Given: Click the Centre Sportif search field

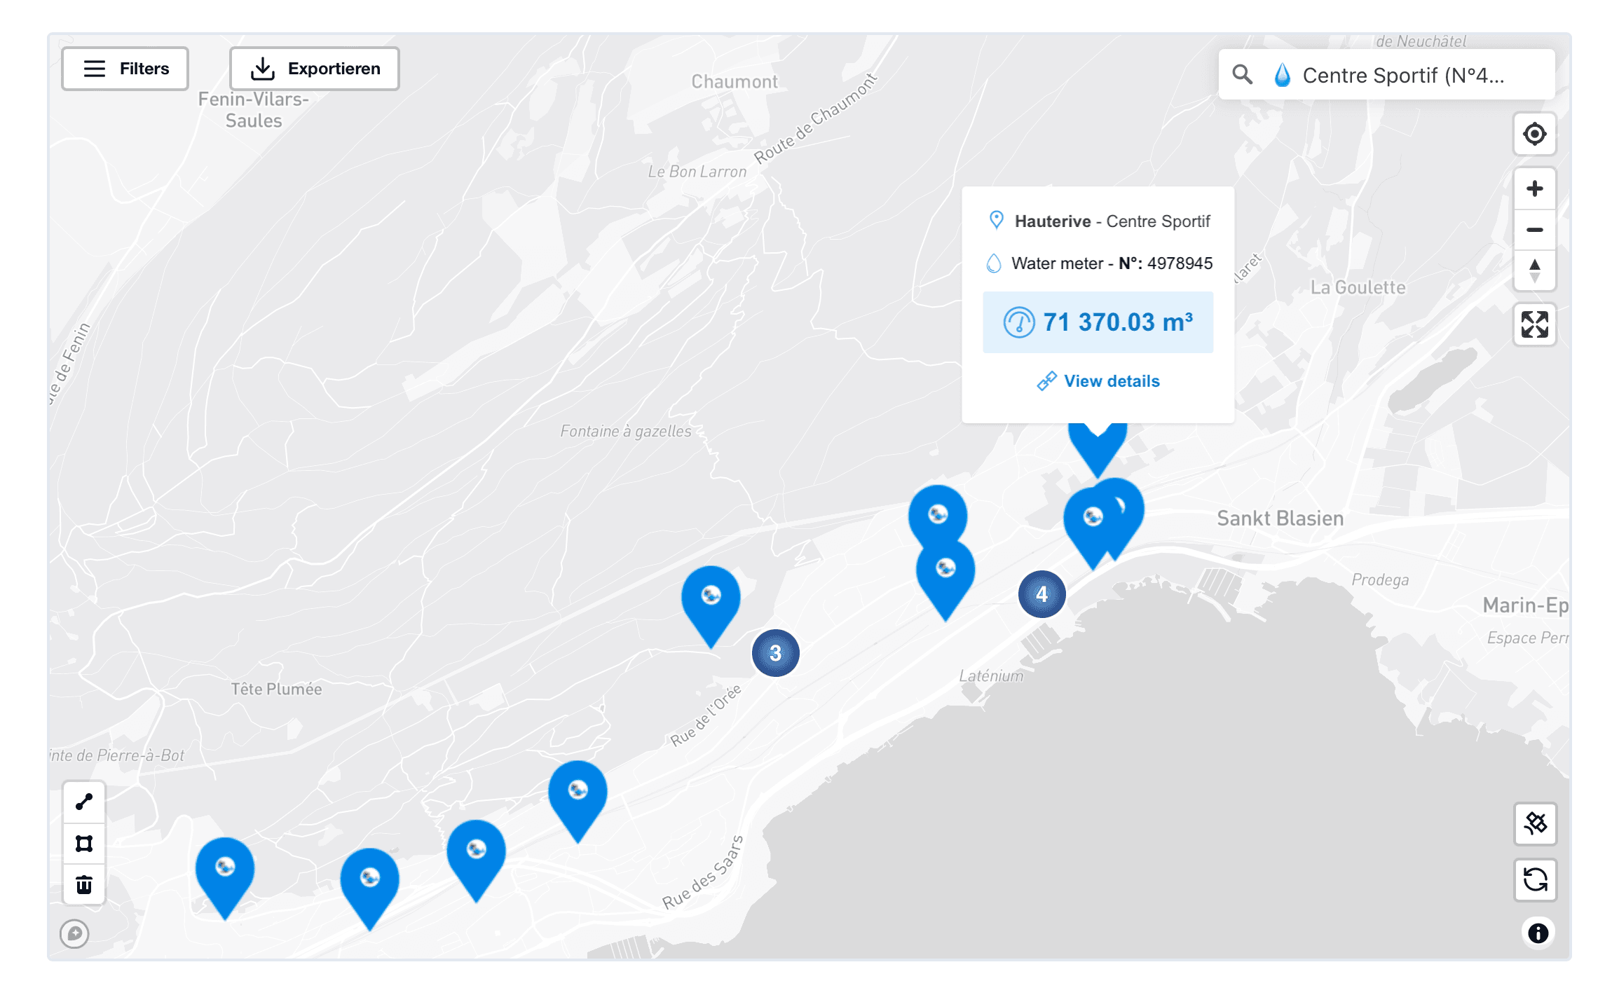Looking at the screenshot, I should pyautogui.click(x=1402, y=75).
